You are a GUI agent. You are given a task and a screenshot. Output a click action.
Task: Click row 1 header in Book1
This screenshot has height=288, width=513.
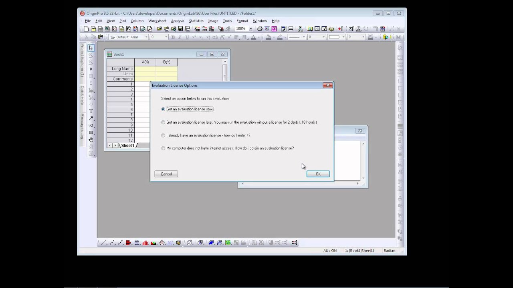tap(121, 84)
